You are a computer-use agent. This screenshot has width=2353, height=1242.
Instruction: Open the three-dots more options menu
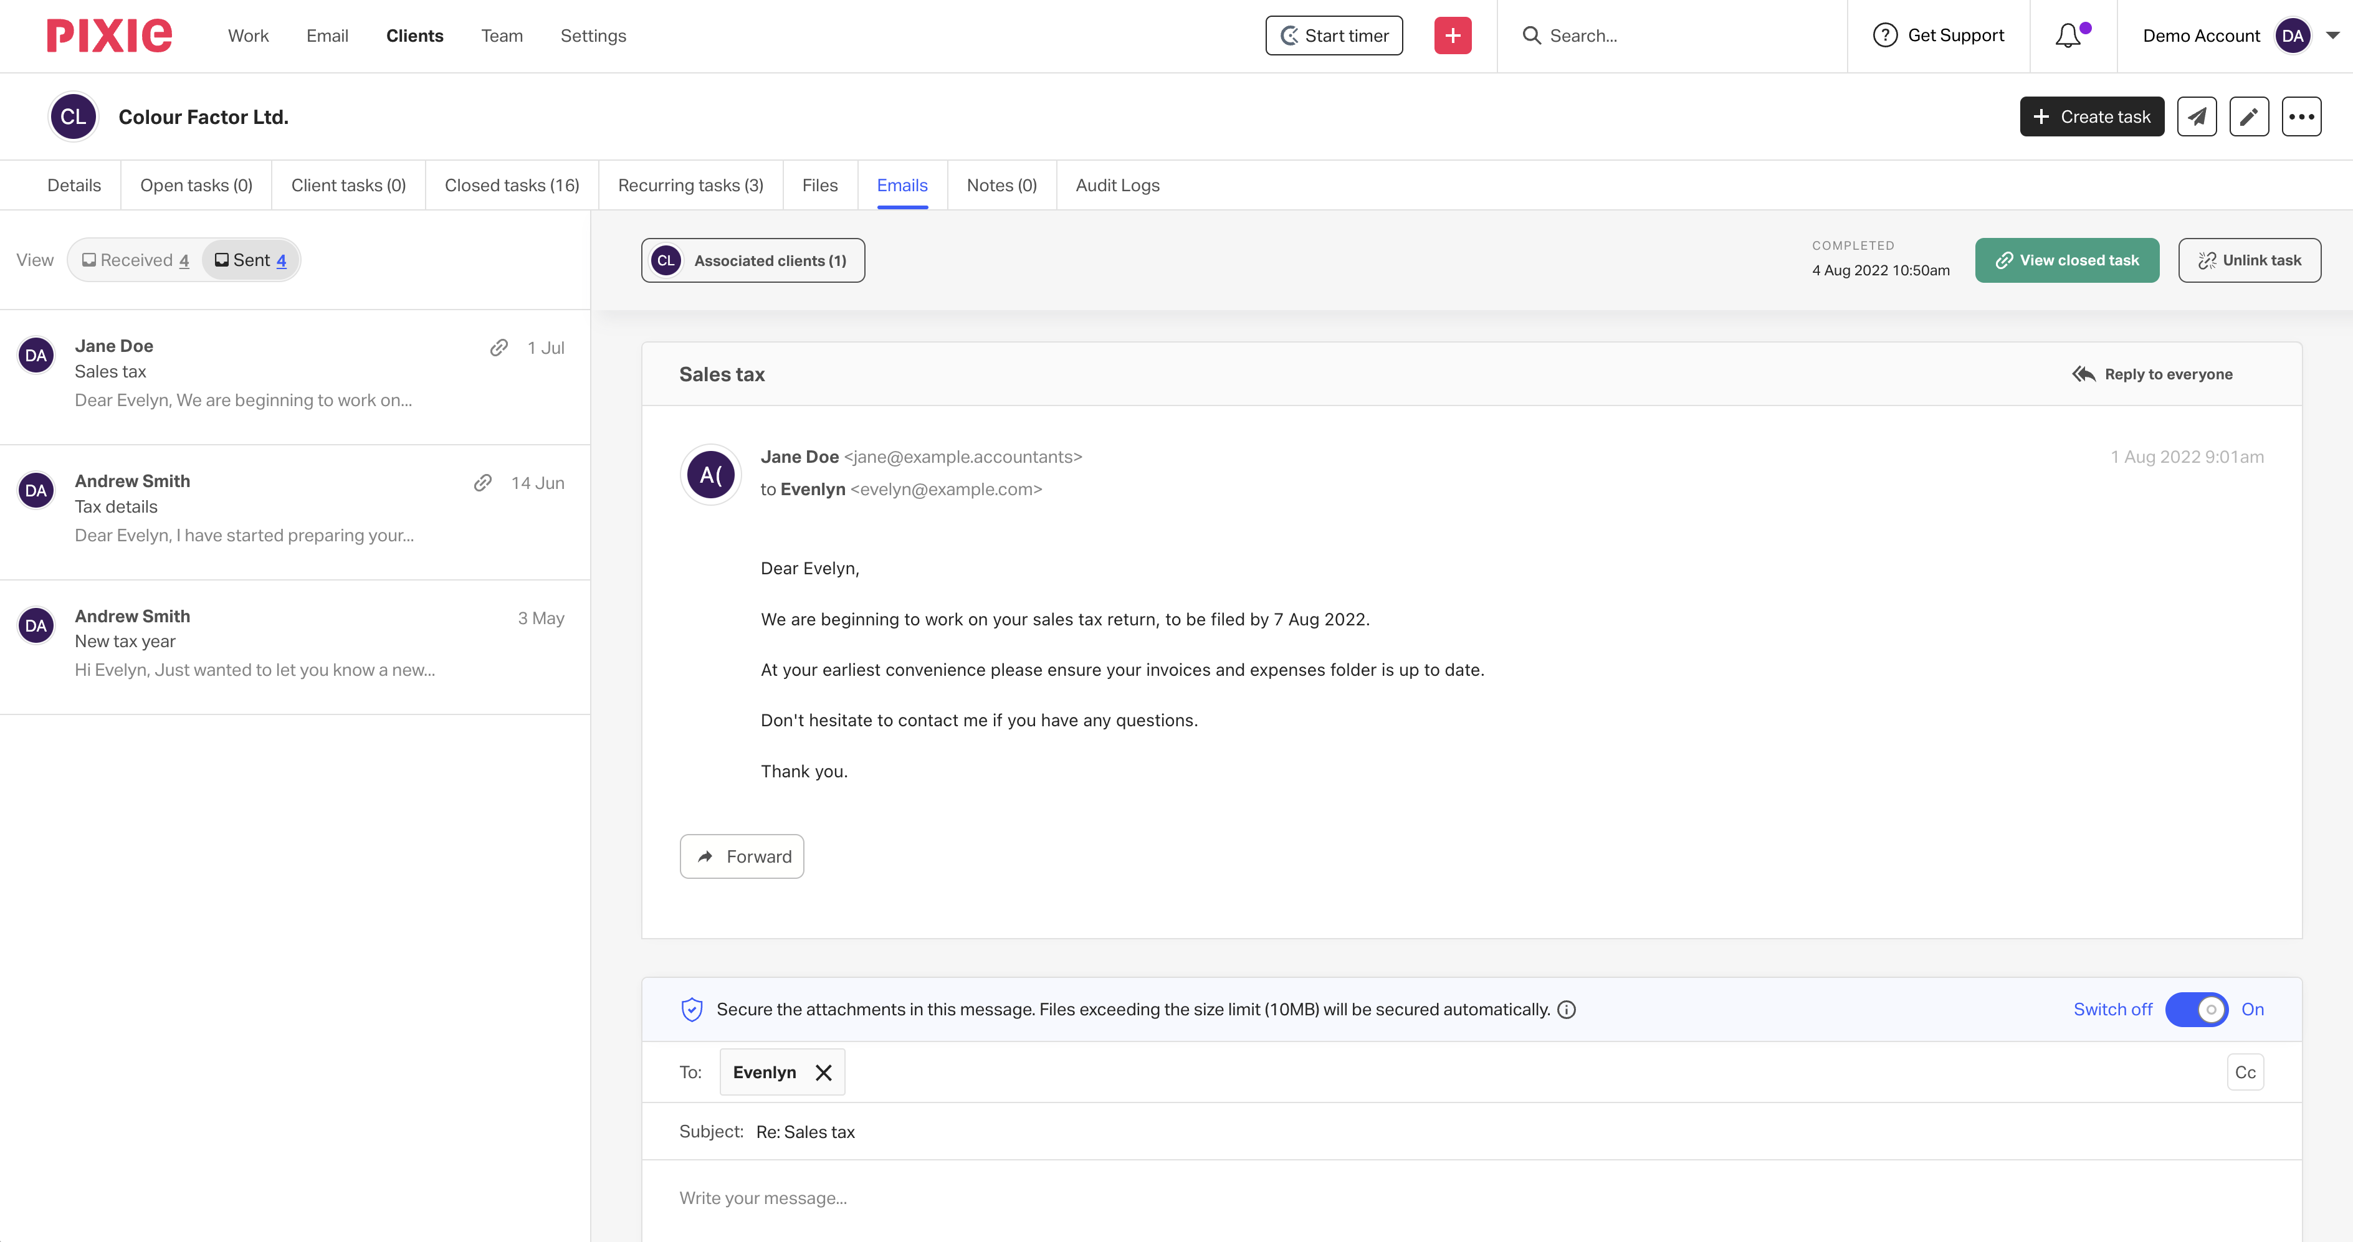pyautogui.click(x=2301, y=117)
